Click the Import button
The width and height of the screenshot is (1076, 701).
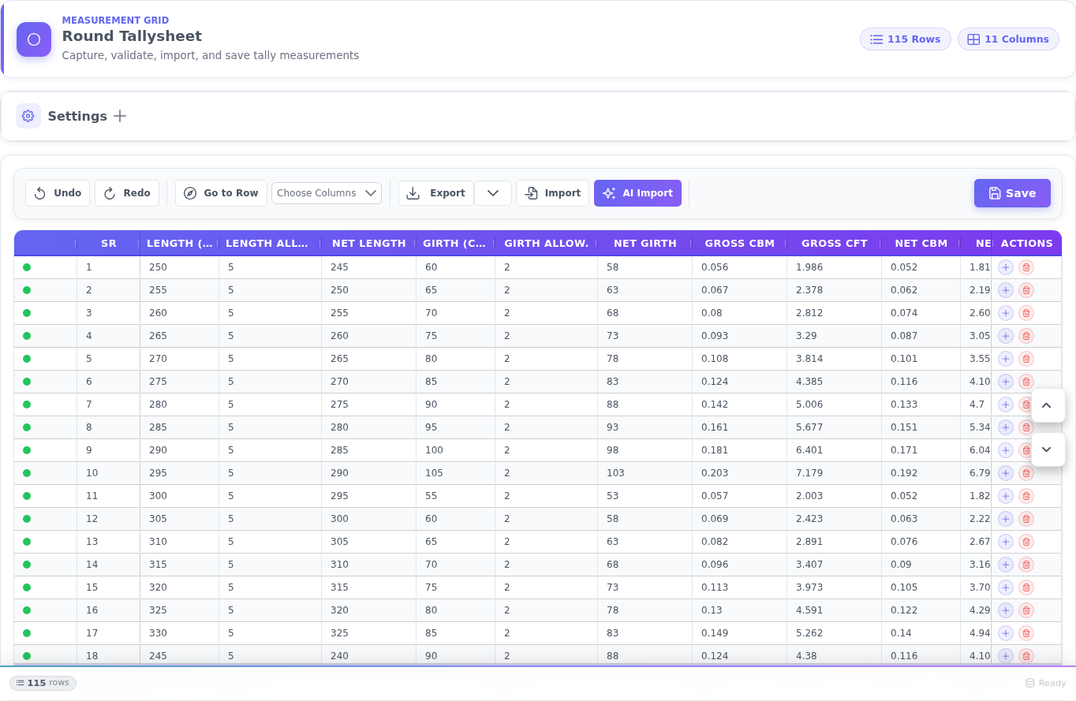(552, 193)
